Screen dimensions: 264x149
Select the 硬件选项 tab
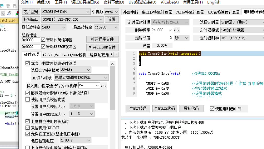tap(32, 54)
